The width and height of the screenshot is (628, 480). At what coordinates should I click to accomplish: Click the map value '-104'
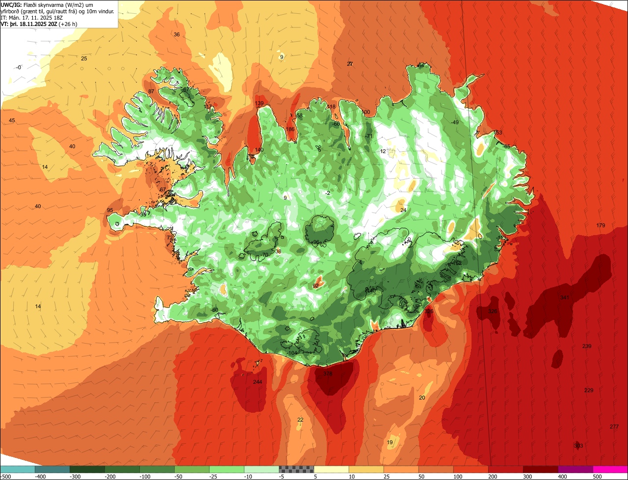292,353
